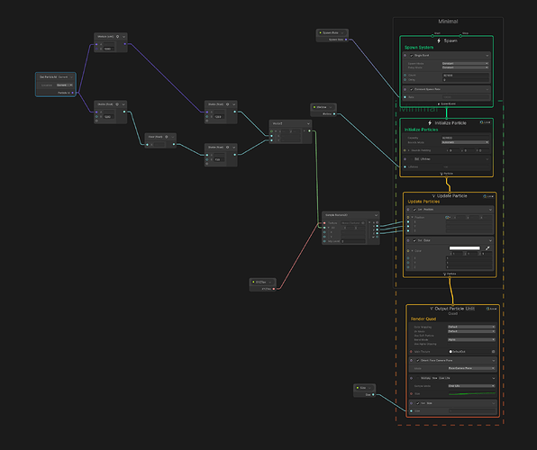Click the Start flow port on Spawn
This screenshot has height=450, width=537.
click(432, 36)
